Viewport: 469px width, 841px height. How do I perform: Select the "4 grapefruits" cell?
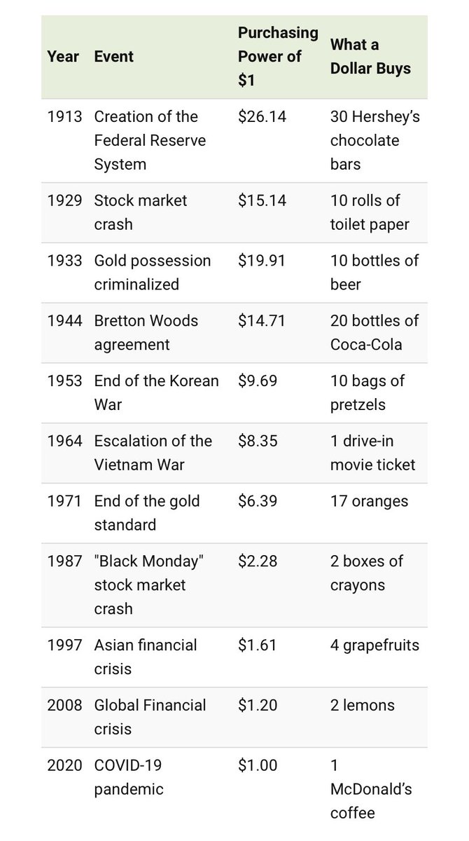coord(374,645)
